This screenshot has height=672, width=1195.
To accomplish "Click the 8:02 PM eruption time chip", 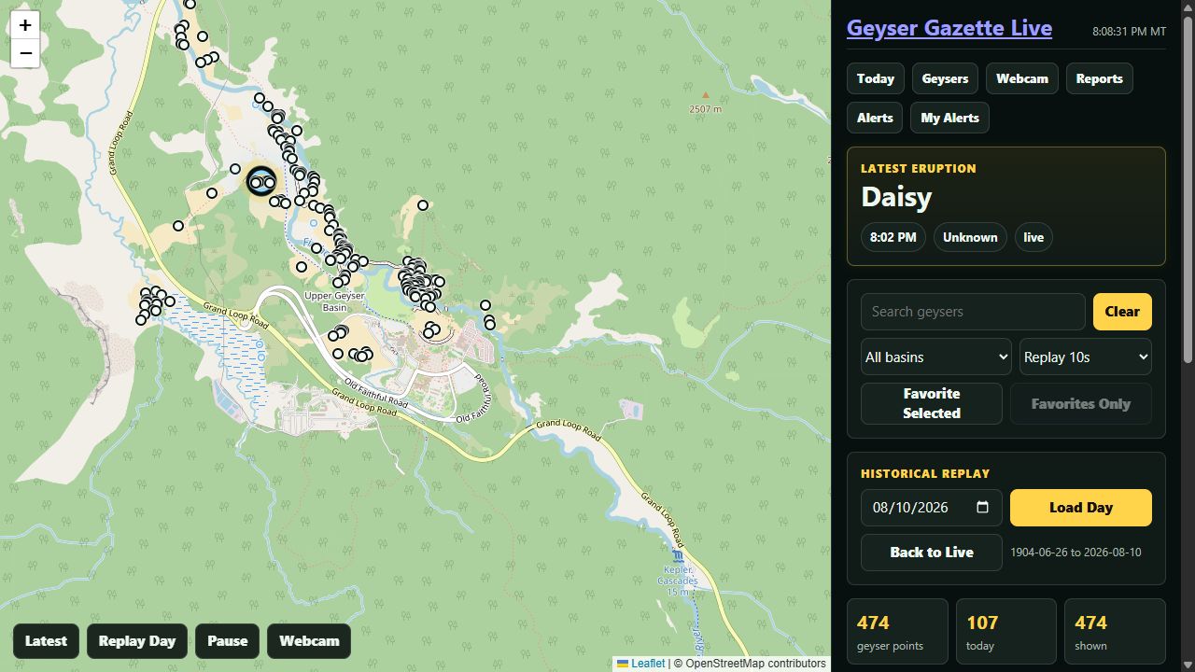I will [893, 237].
